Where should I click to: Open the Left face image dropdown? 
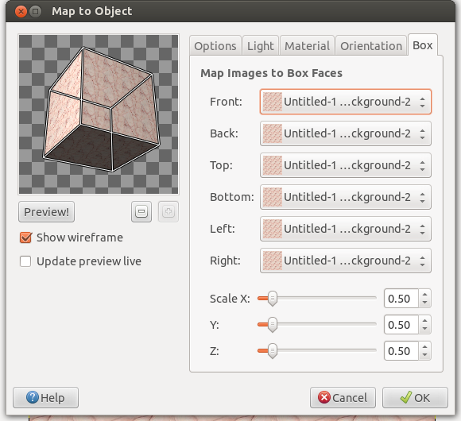click(346, 229)
